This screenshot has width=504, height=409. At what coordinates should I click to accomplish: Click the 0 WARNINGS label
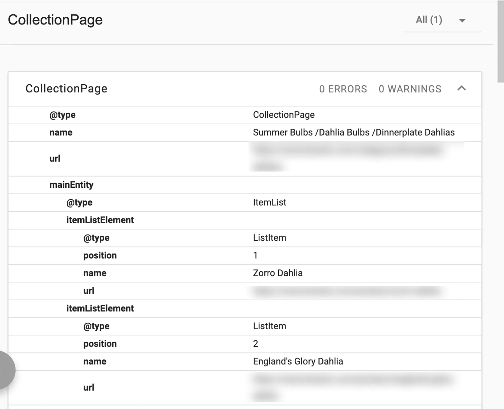coord(410,89)
